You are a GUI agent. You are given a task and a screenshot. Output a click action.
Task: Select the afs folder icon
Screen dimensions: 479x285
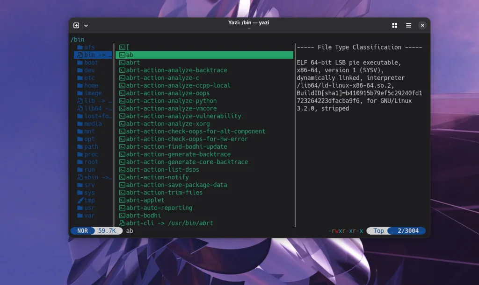[x=80, y=47]
